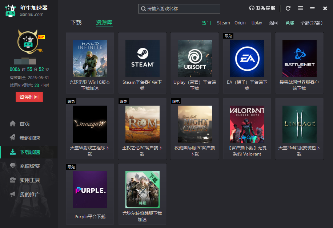Filter by 热门 category
Image resolution: width=333 pixels, height=228 pixels.
click(x=206, y=23)
